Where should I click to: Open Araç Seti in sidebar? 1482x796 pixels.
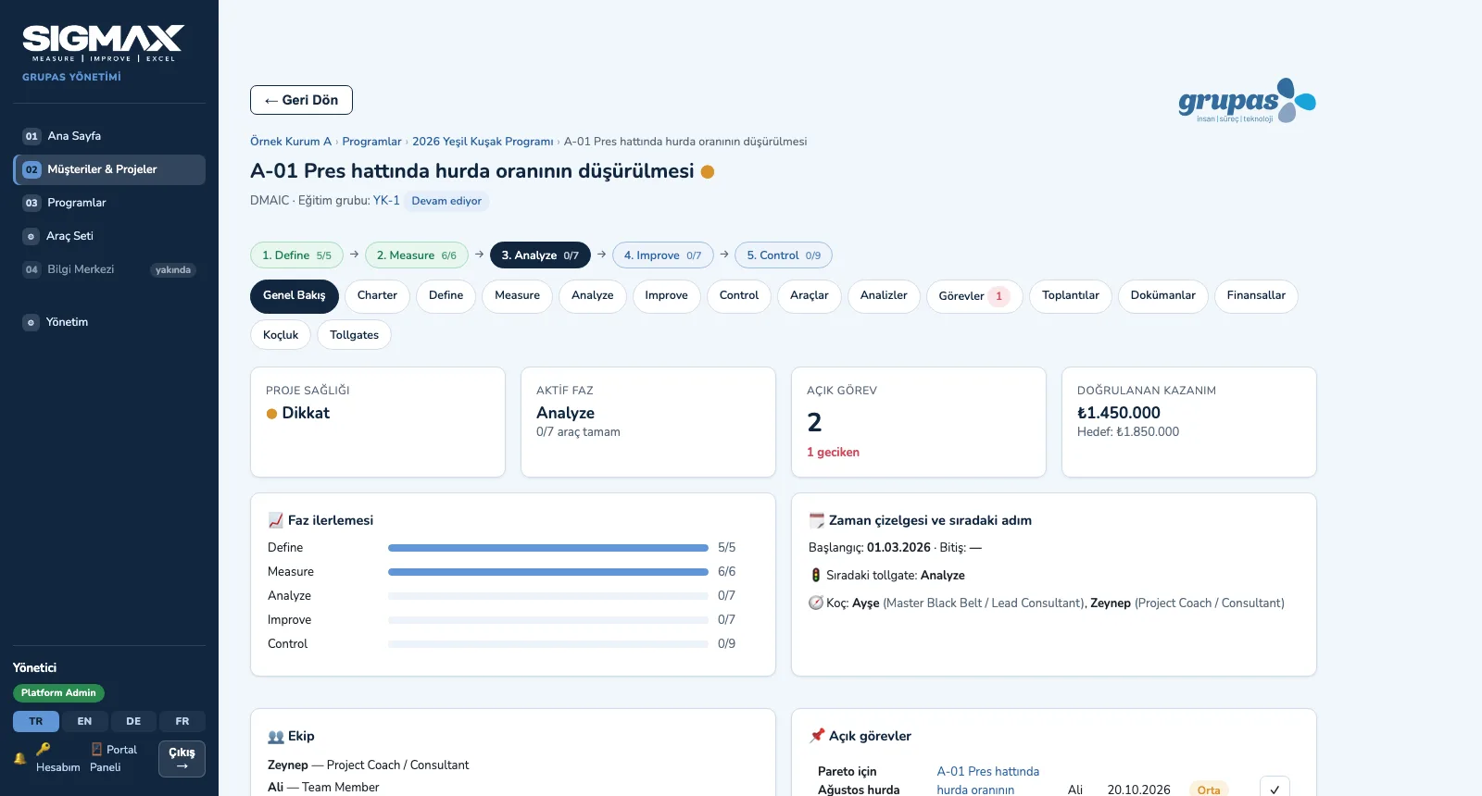click(109, 236)
